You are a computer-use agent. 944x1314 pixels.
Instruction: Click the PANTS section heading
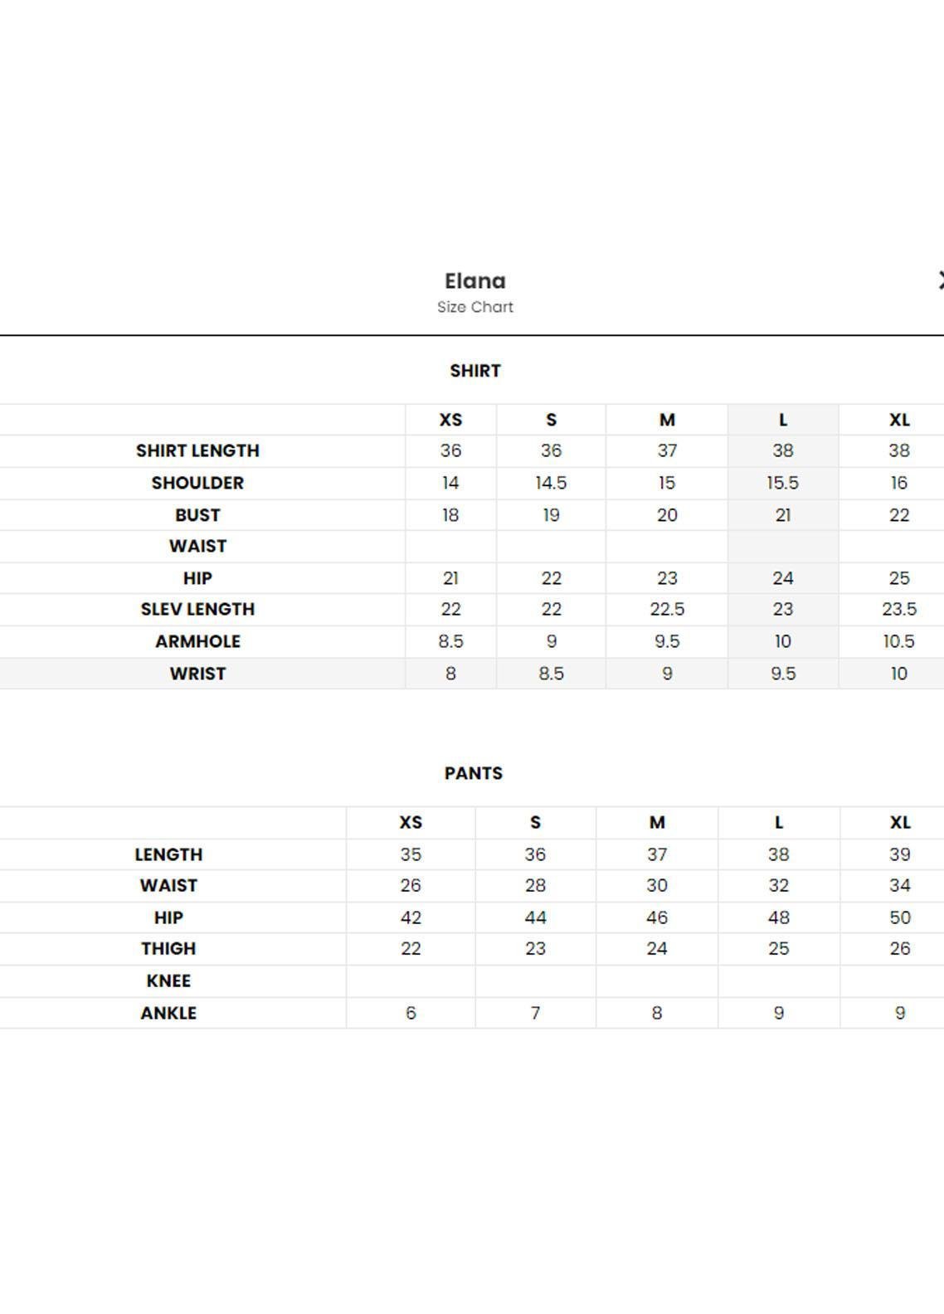click(474, 773)
